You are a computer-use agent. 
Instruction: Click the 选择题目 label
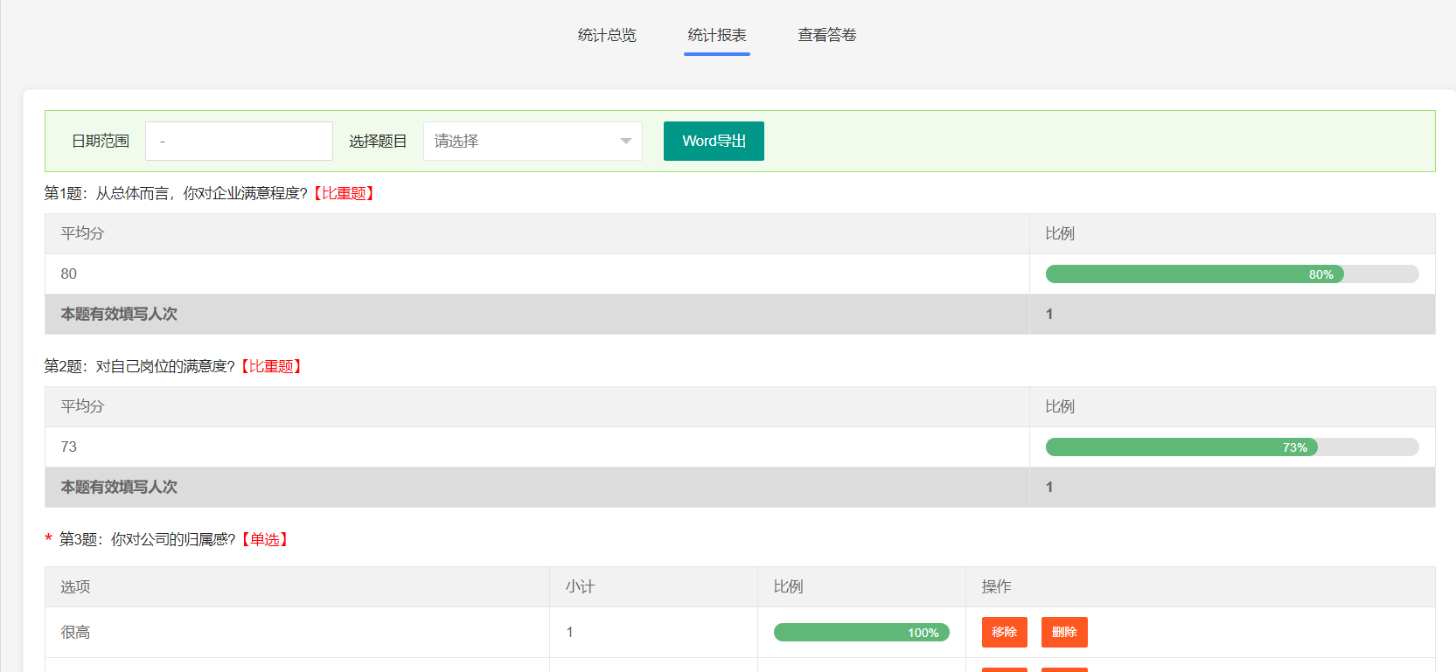click(378, 141)
